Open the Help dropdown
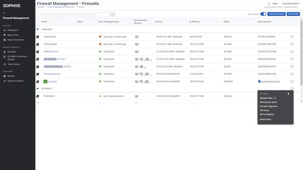 click(276, 3)
